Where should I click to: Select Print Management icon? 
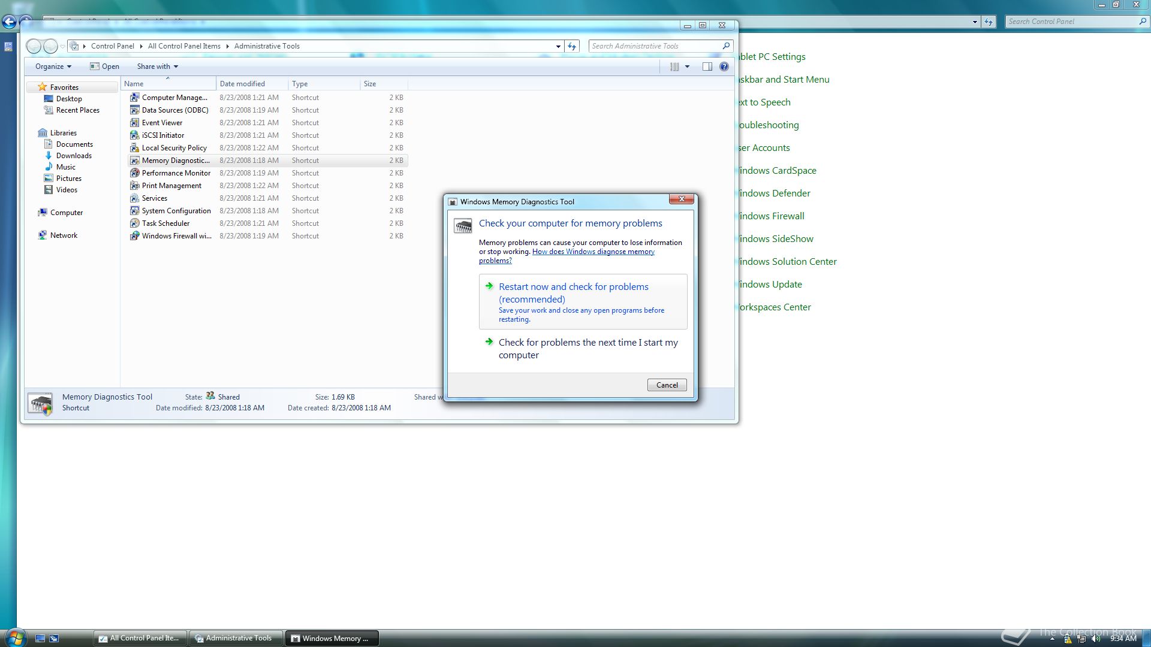[135, 186]
